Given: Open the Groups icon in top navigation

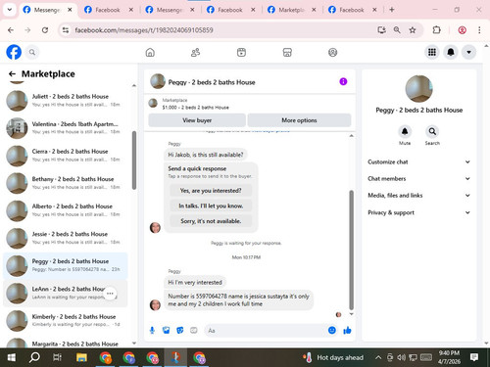Looking at the screenshot, I should (x=332, y=52).
